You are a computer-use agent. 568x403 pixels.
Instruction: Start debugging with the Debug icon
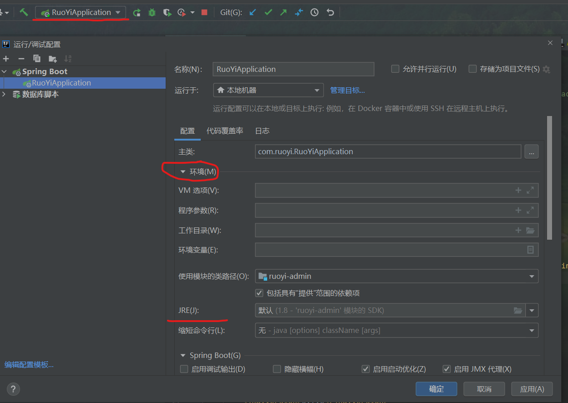(152, 12)
